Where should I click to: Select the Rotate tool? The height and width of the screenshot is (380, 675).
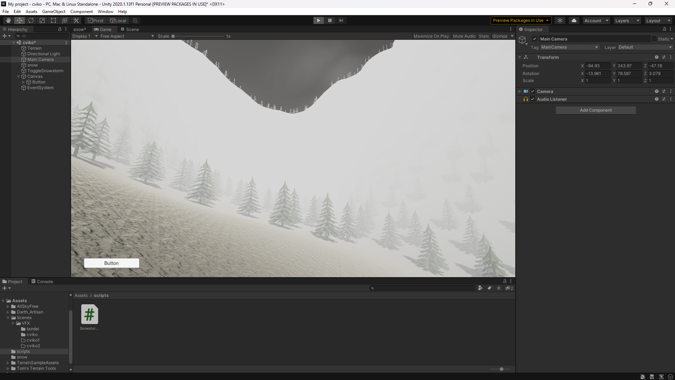click(31, 20)
